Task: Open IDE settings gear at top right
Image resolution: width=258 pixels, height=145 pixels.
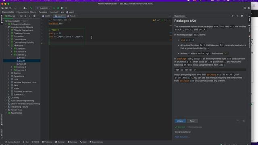Action: (x=249, y=8)
